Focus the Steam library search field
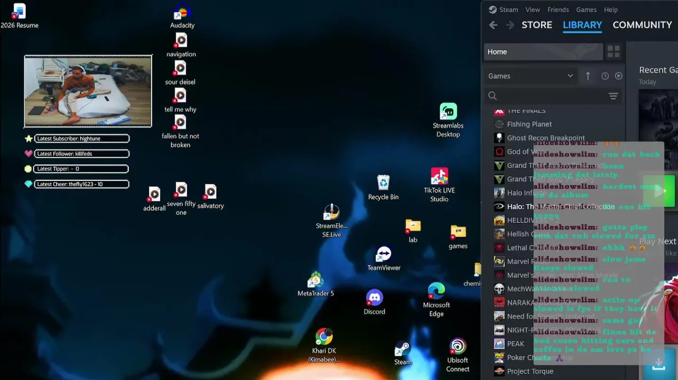Screen dimensions: 678x380 (x=546, y=96)
